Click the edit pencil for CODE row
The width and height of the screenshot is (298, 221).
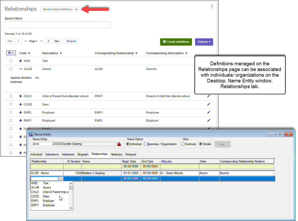point(208,104)
